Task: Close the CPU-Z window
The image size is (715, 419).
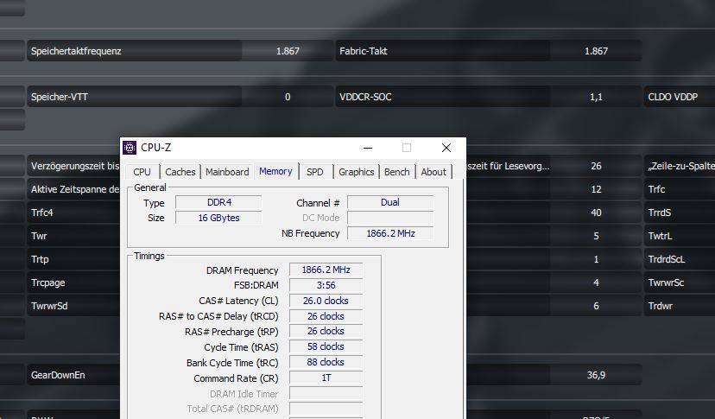Action: (x=446, y=148)
